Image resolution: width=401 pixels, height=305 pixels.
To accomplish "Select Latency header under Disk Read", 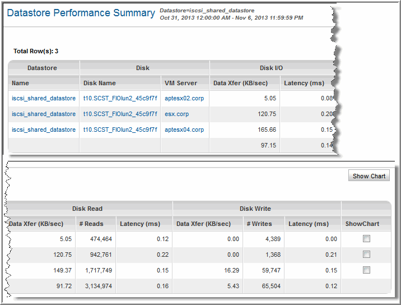I will tap(140, 224).
